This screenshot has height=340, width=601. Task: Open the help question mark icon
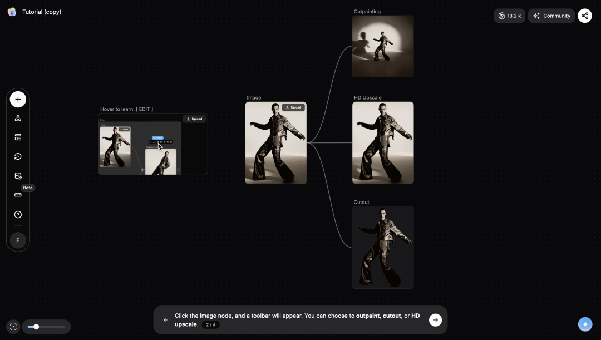click(x=18, y=214)
